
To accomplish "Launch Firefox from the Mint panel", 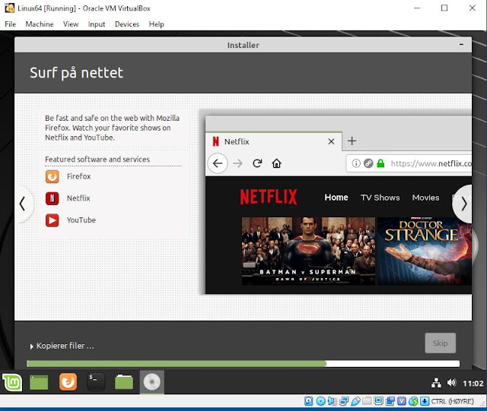I will 68,382.
